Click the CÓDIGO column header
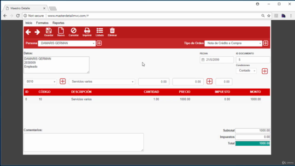295x166 pixels. (44, 92)
